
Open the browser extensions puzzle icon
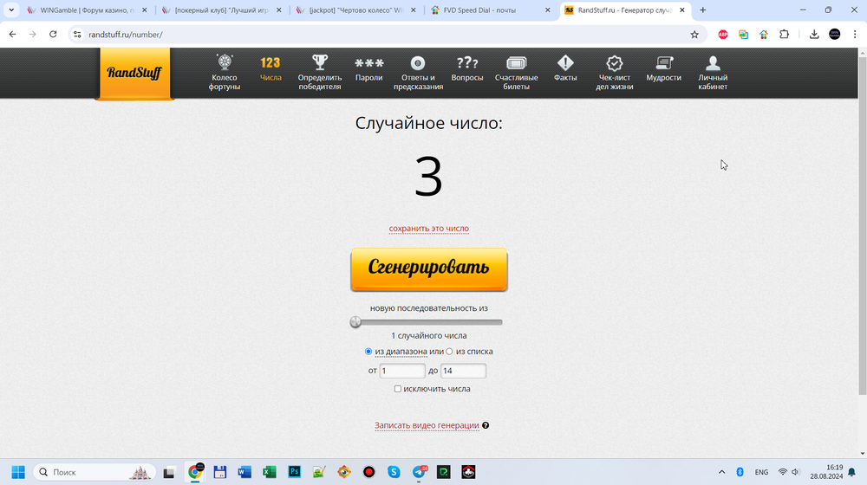784,35
